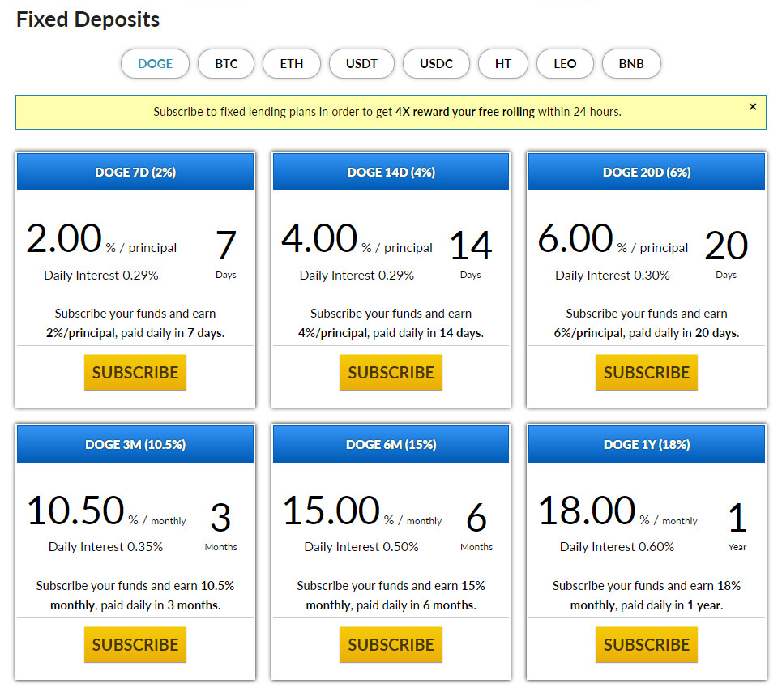Dismiss the yellow reward notice banner

click(753, 107)
